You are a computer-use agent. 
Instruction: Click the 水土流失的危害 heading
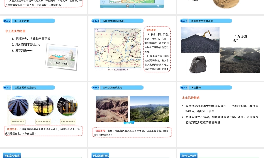[15, 31]
